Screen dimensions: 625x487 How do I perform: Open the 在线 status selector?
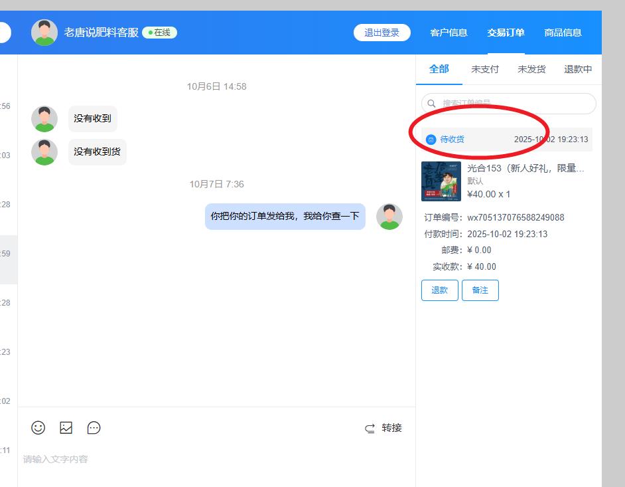click(159, 33)
